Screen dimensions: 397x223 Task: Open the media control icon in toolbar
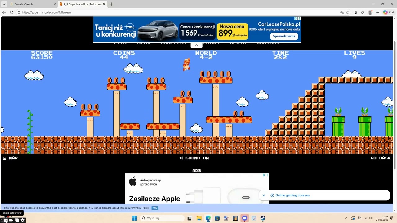tap(355, 12)
